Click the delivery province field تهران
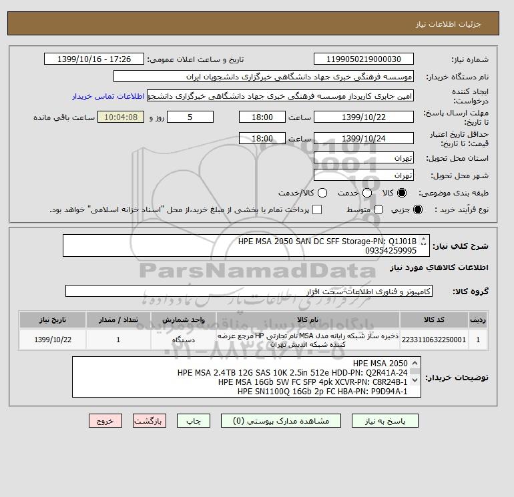Screen dimensions: 514x497 coord(364,158)
